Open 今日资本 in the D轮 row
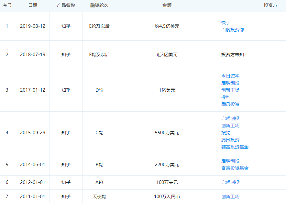286x203 pixels. coord(230,76)
